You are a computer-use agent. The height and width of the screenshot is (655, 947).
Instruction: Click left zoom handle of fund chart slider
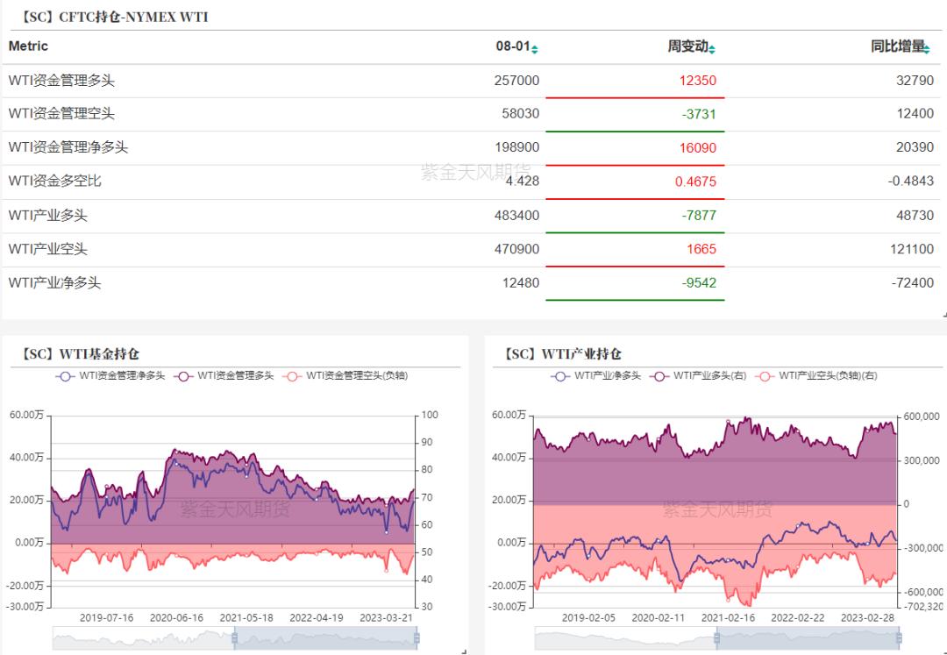coord(234,638)
